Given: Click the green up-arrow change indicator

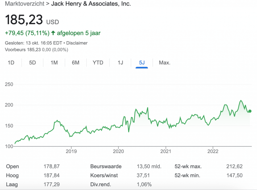Looking at the screenshot, I should coord(53,33).
